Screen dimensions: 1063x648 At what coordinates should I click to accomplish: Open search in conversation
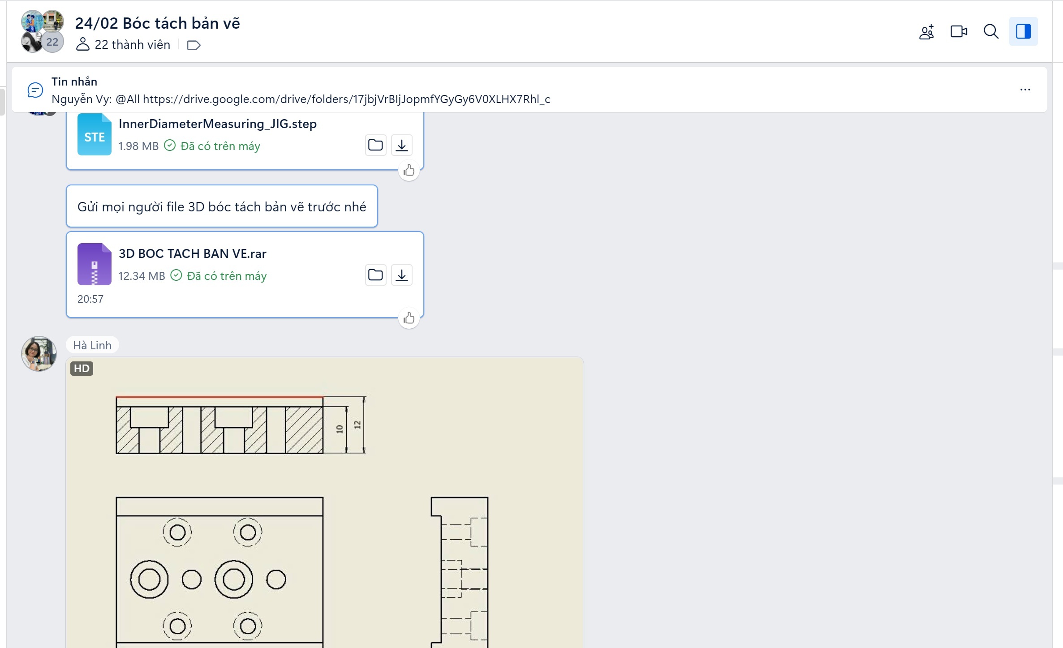tap(991, 32)
